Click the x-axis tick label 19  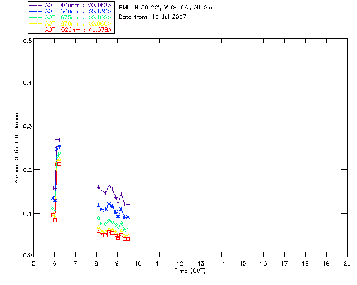326,263
